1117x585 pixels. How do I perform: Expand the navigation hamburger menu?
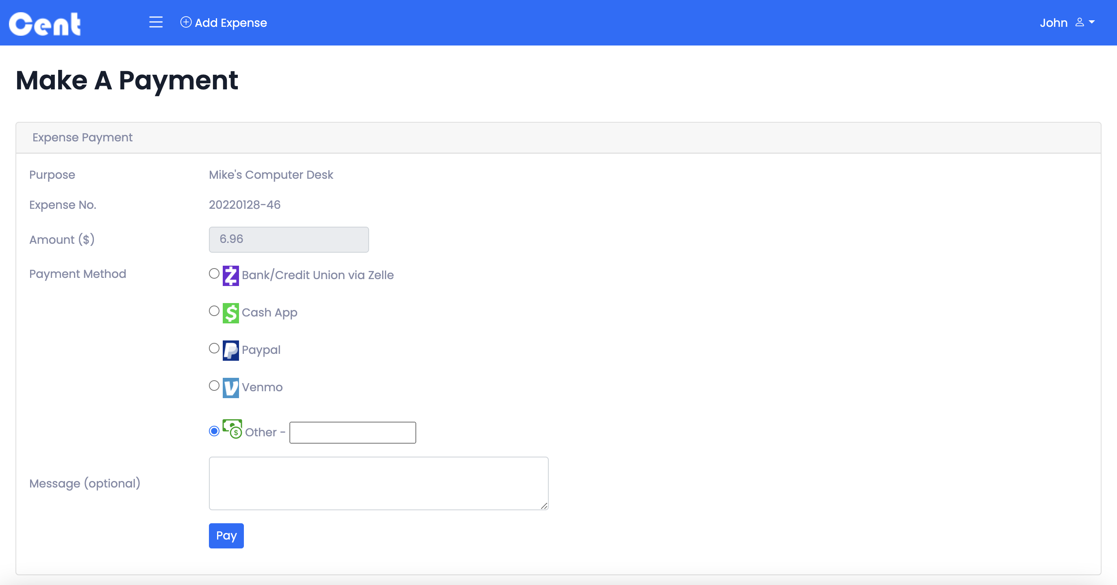point(155,23)
